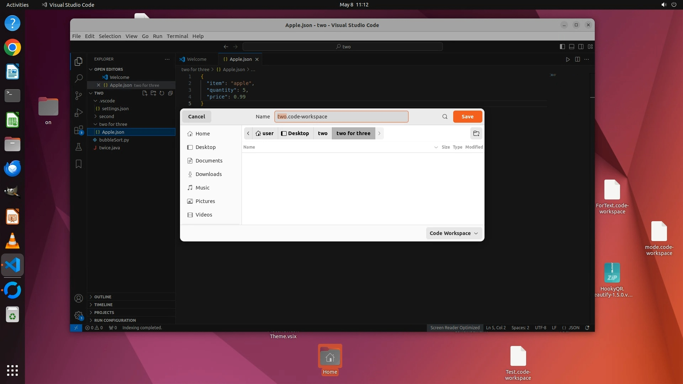Switch to the Welcome tab

coord(196,59)
